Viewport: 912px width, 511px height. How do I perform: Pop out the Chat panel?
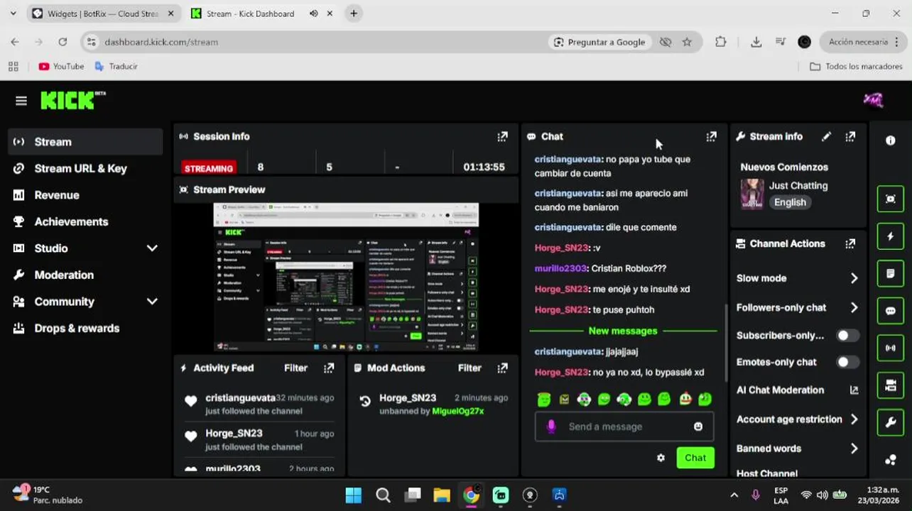click(x=711, y=136)
